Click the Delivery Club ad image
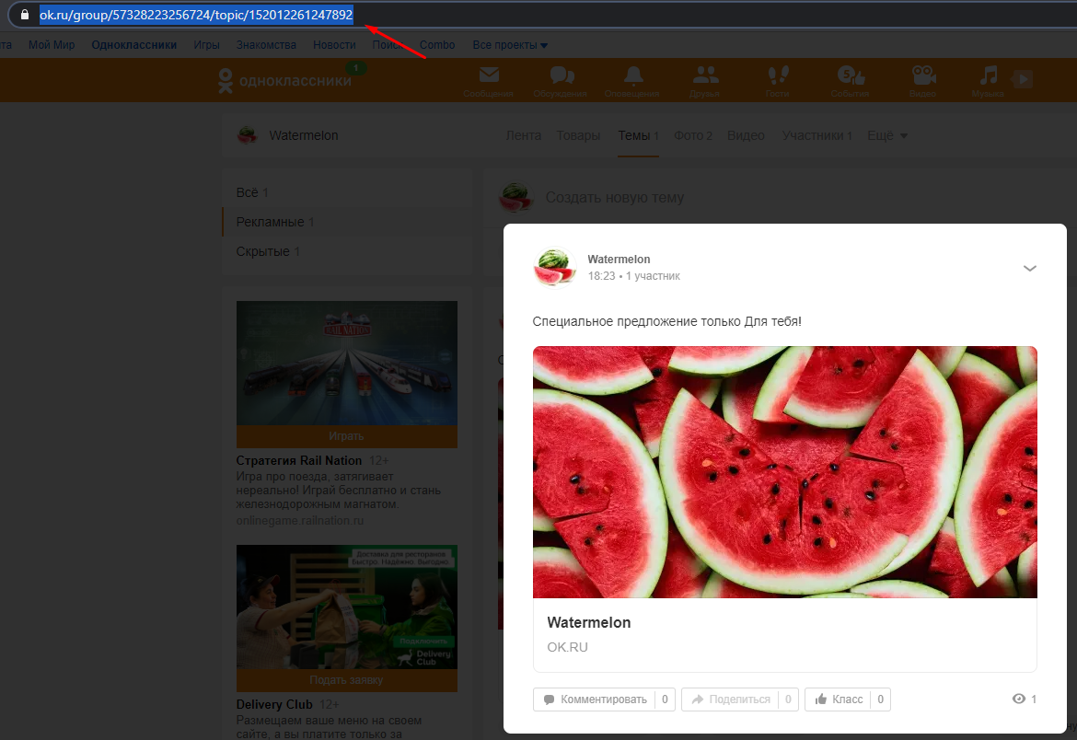 [x=347, y=607]
